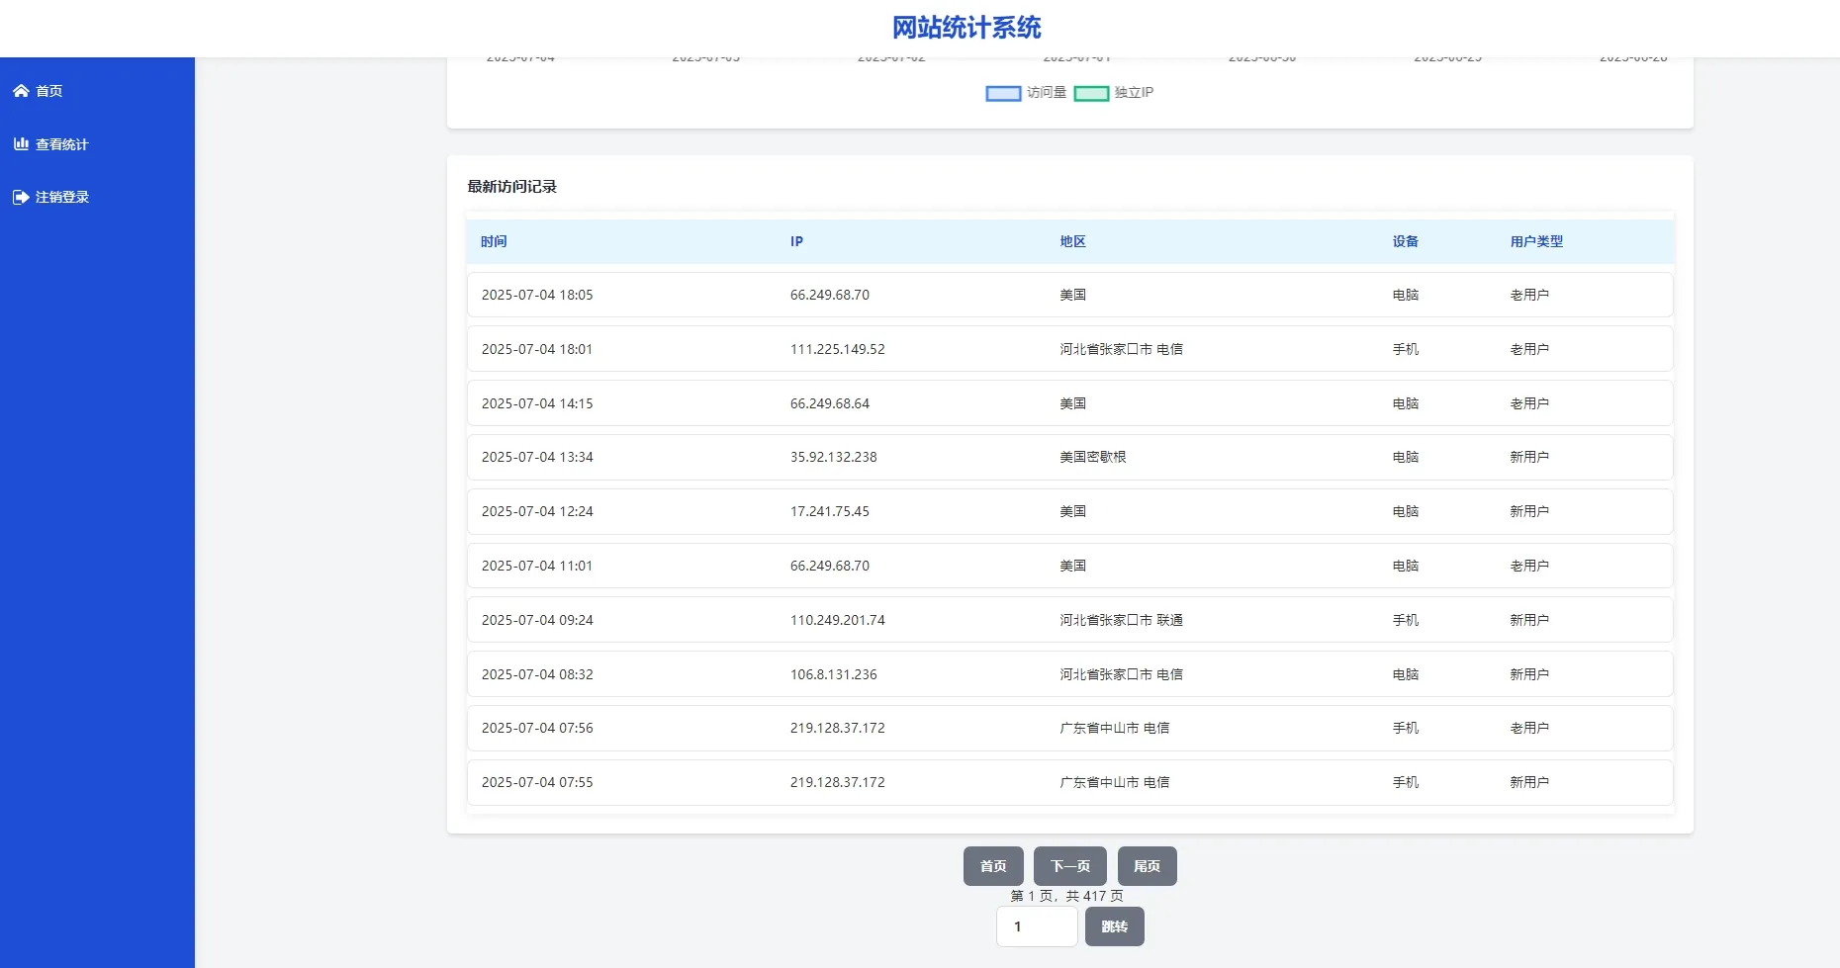The width and height of the screenshot is (1840, 968).
Task: Click the page number input field
Action: click(x=1036, y=926)
